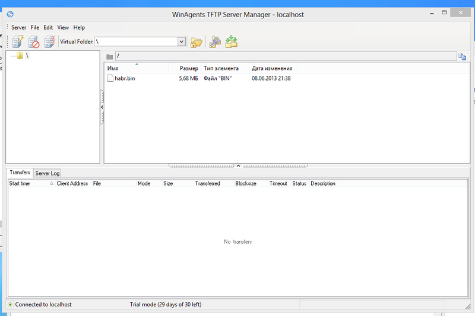
Task: Click the window resize grip in corner
Action: [x=468, y=307]
